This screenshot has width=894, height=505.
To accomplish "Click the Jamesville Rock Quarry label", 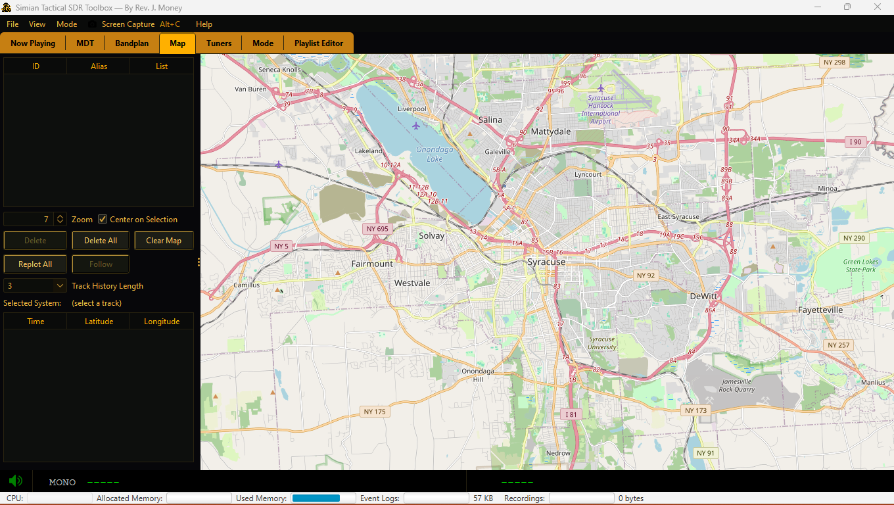I will (x=736, y=385).
